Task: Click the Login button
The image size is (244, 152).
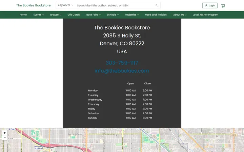Action: [x=210, y=5]
